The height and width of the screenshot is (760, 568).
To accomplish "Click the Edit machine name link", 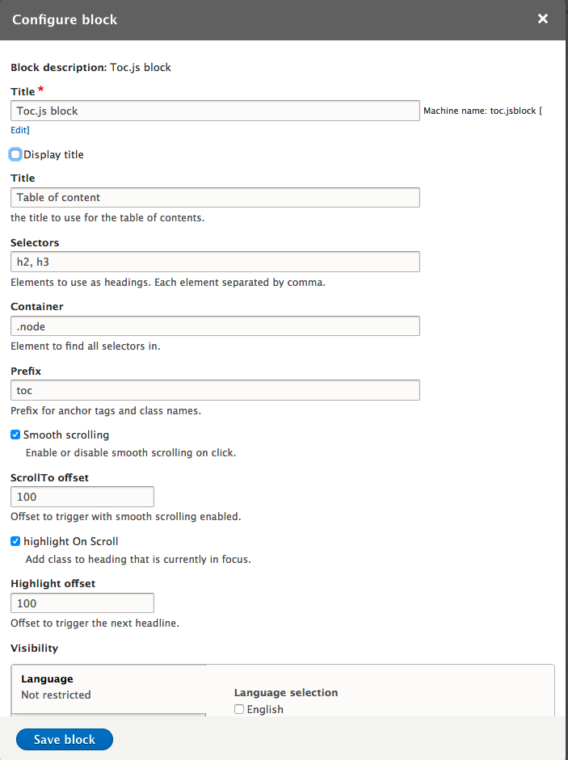I will [x=19, y=129].
